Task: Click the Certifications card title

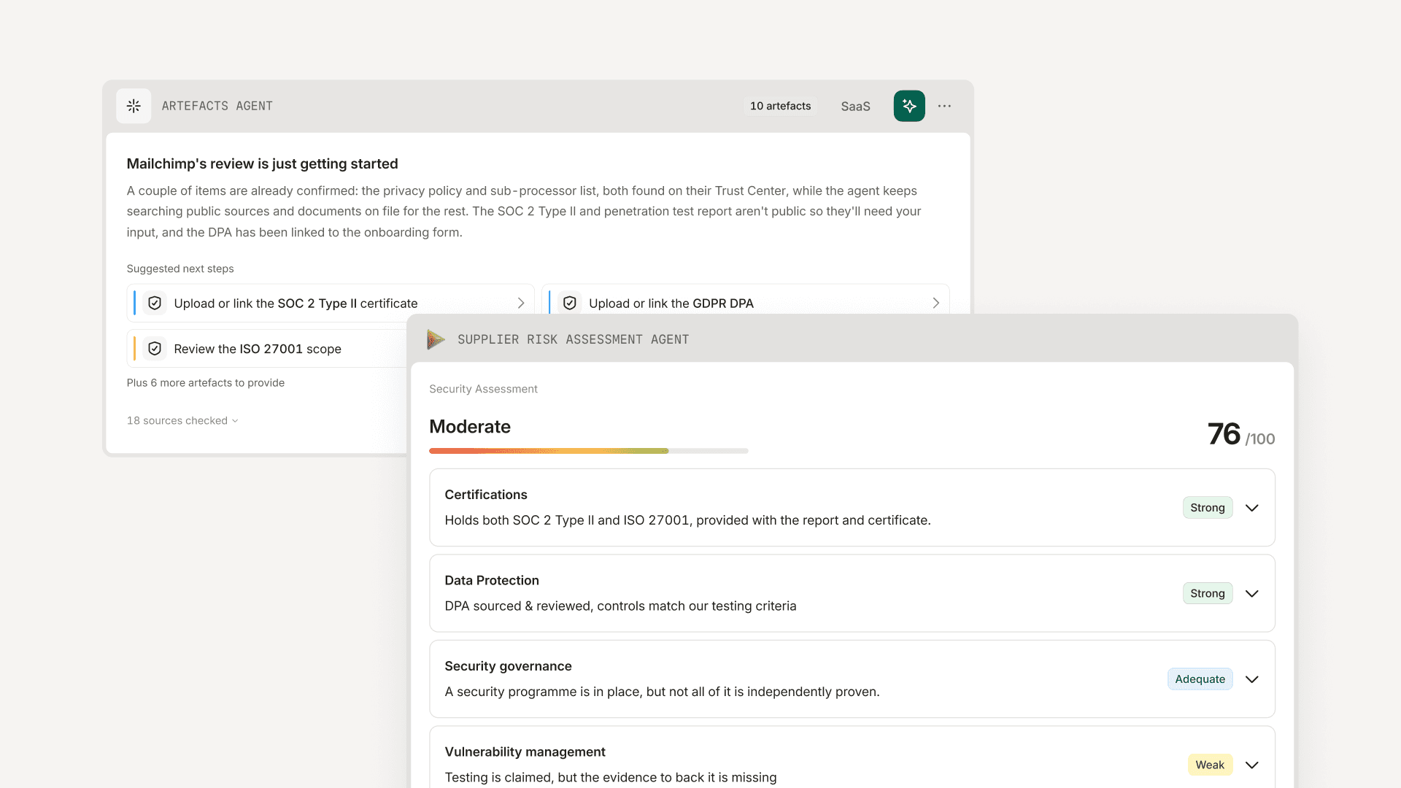Action: (x=486, y=495)
